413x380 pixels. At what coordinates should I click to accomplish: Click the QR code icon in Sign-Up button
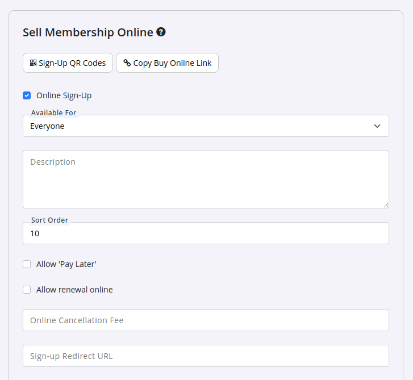(33, 63)
